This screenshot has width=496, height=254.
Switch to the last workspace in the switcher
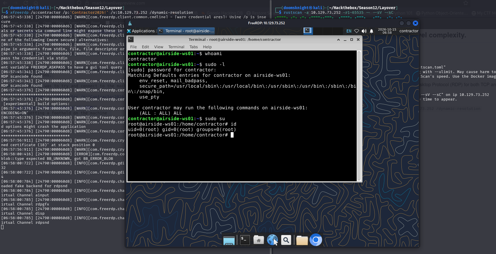(x=338, y=31)
